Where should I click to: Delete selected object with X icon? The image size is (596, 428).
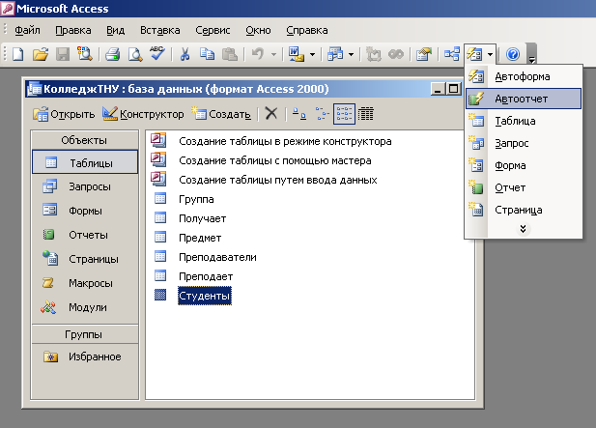pos(271,114)
